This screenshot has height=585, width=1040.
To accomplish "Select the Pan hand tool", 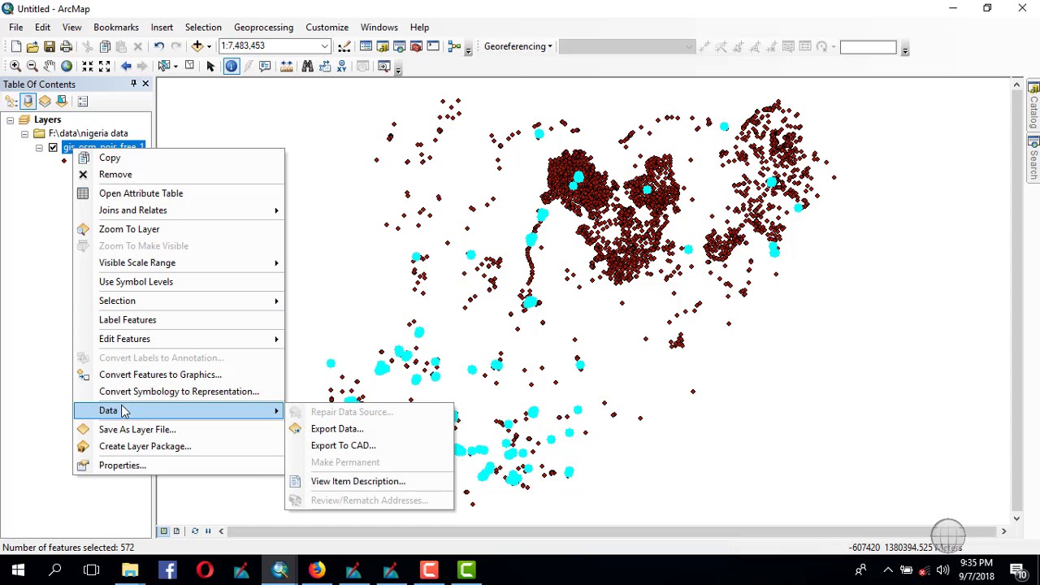I will pos(50,66).
